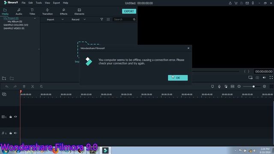Click the EXPORT button

pos(129,11)
